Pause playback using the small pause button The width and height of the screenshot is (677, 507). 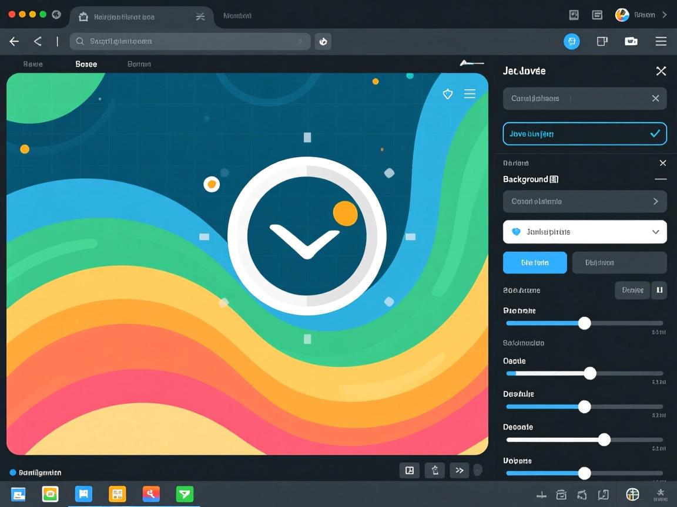[x=659, y=290]
